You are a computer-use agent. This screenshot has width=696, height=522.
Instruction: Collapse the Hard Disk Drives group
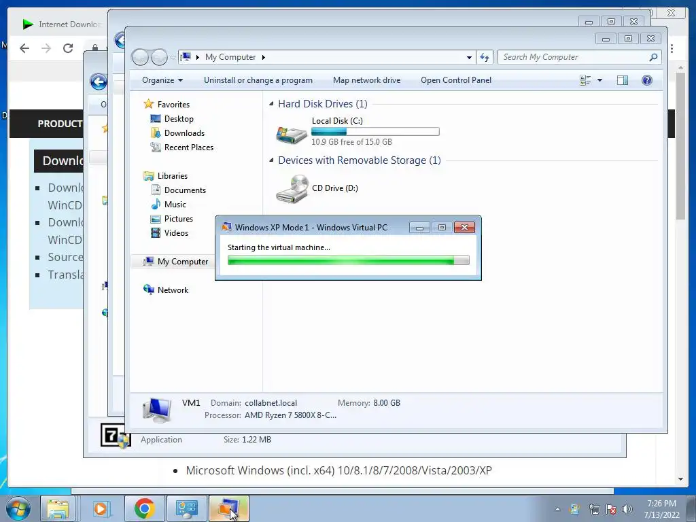[x=271, y=104]
